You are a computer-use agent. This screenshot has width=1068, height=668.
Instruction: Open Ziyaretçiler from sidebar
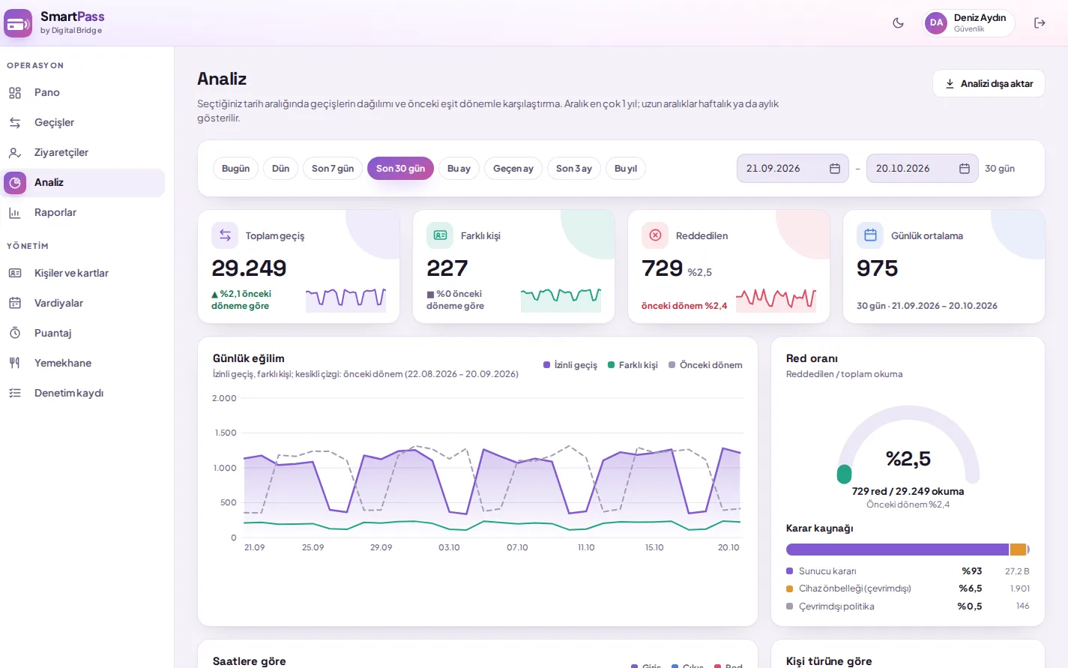pyautogui.click(x=82, y=153)
